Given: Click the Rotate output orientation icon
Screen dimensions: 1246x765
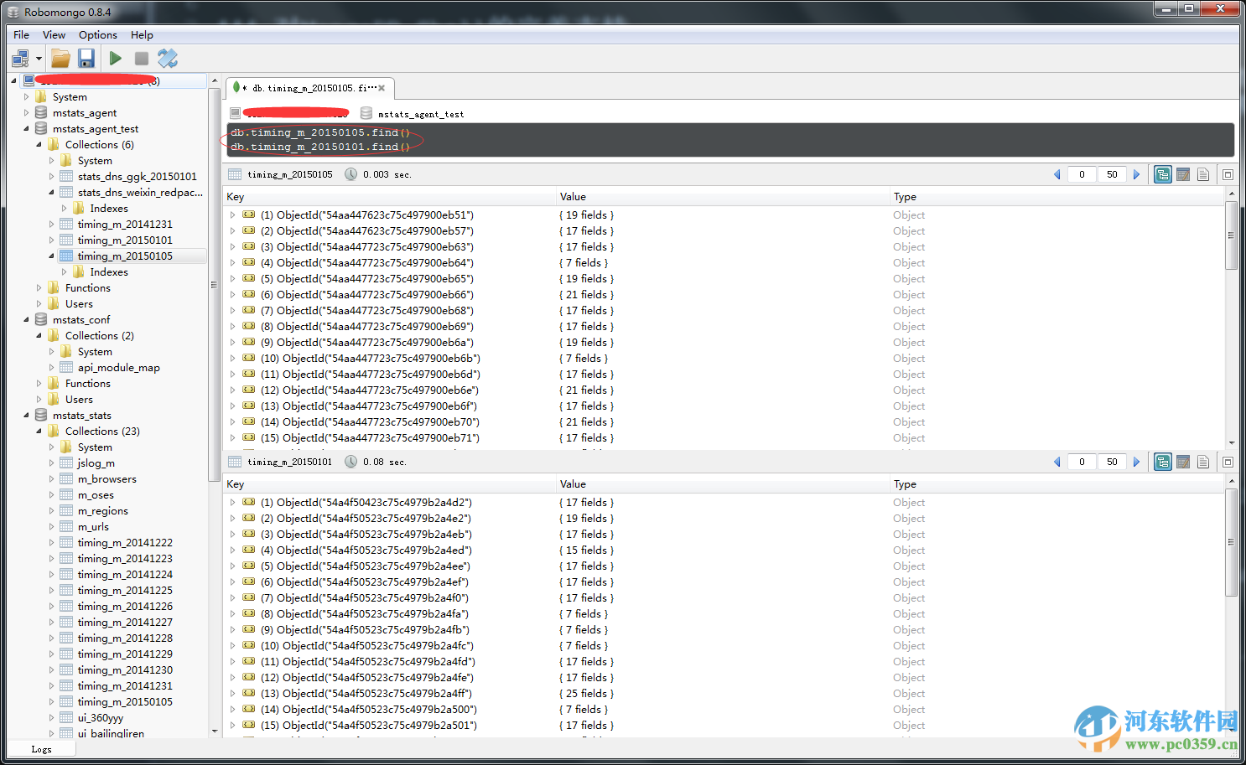Looking at the screenshot, I should pyautogui.click(x=168, y=59).
